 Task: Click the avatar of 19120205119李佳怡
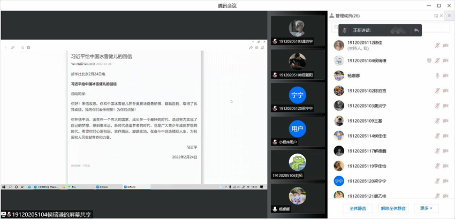tap(338, 166)
